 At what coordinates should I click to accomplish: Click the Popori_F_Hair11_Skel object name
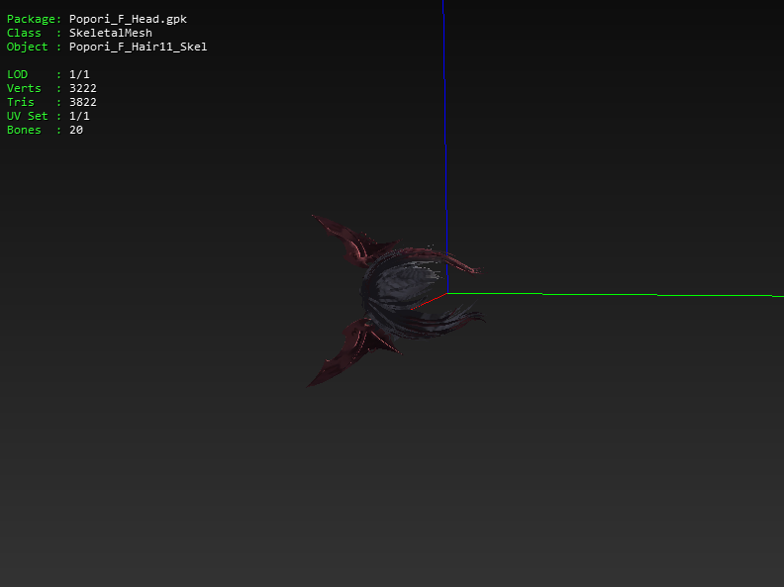[x=138, y=47]
